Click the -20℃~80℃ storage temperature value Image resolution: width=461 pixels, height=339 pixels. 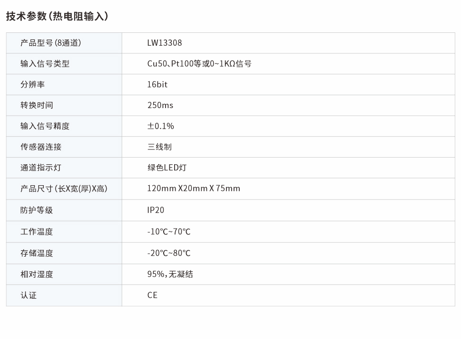tap(169, 253)
